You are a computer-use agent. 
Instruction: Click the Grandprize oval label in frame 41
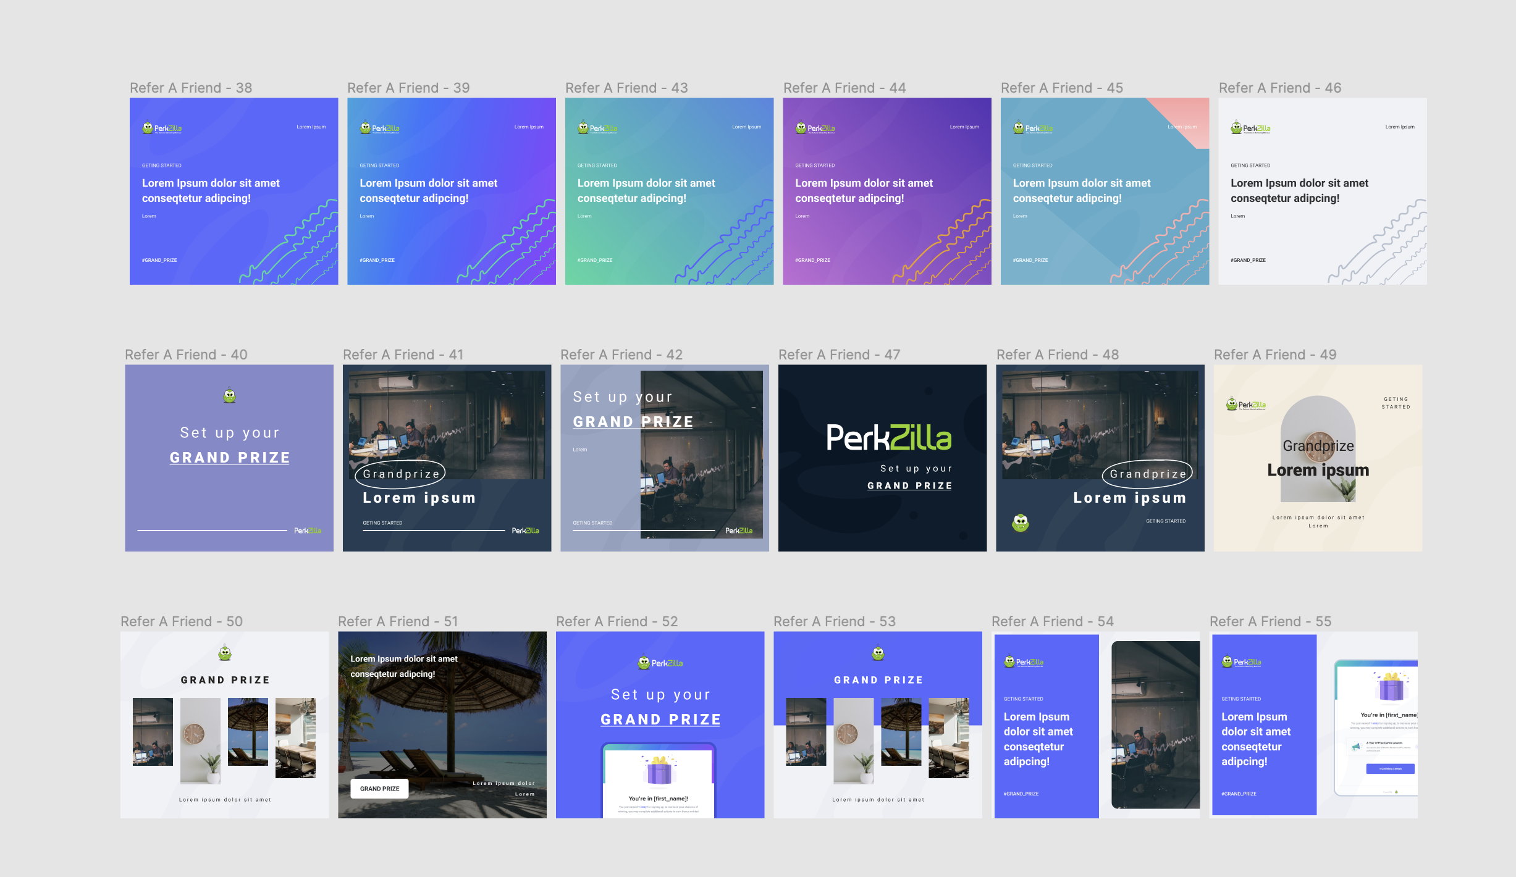[400, 474]
